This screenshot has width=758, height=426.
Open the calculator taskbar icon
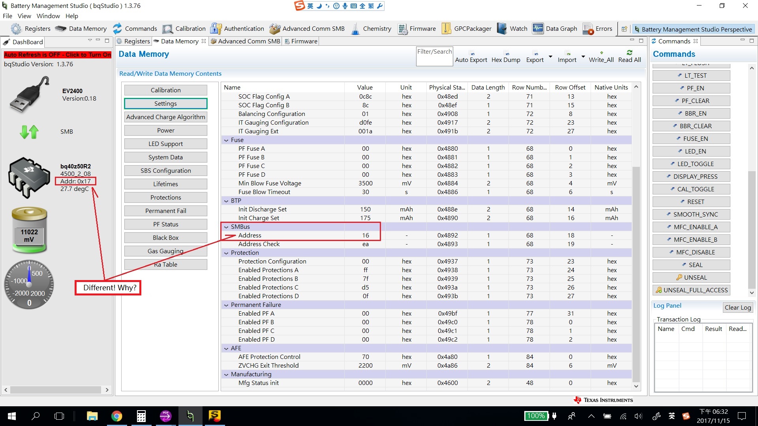tap(141, 416)
